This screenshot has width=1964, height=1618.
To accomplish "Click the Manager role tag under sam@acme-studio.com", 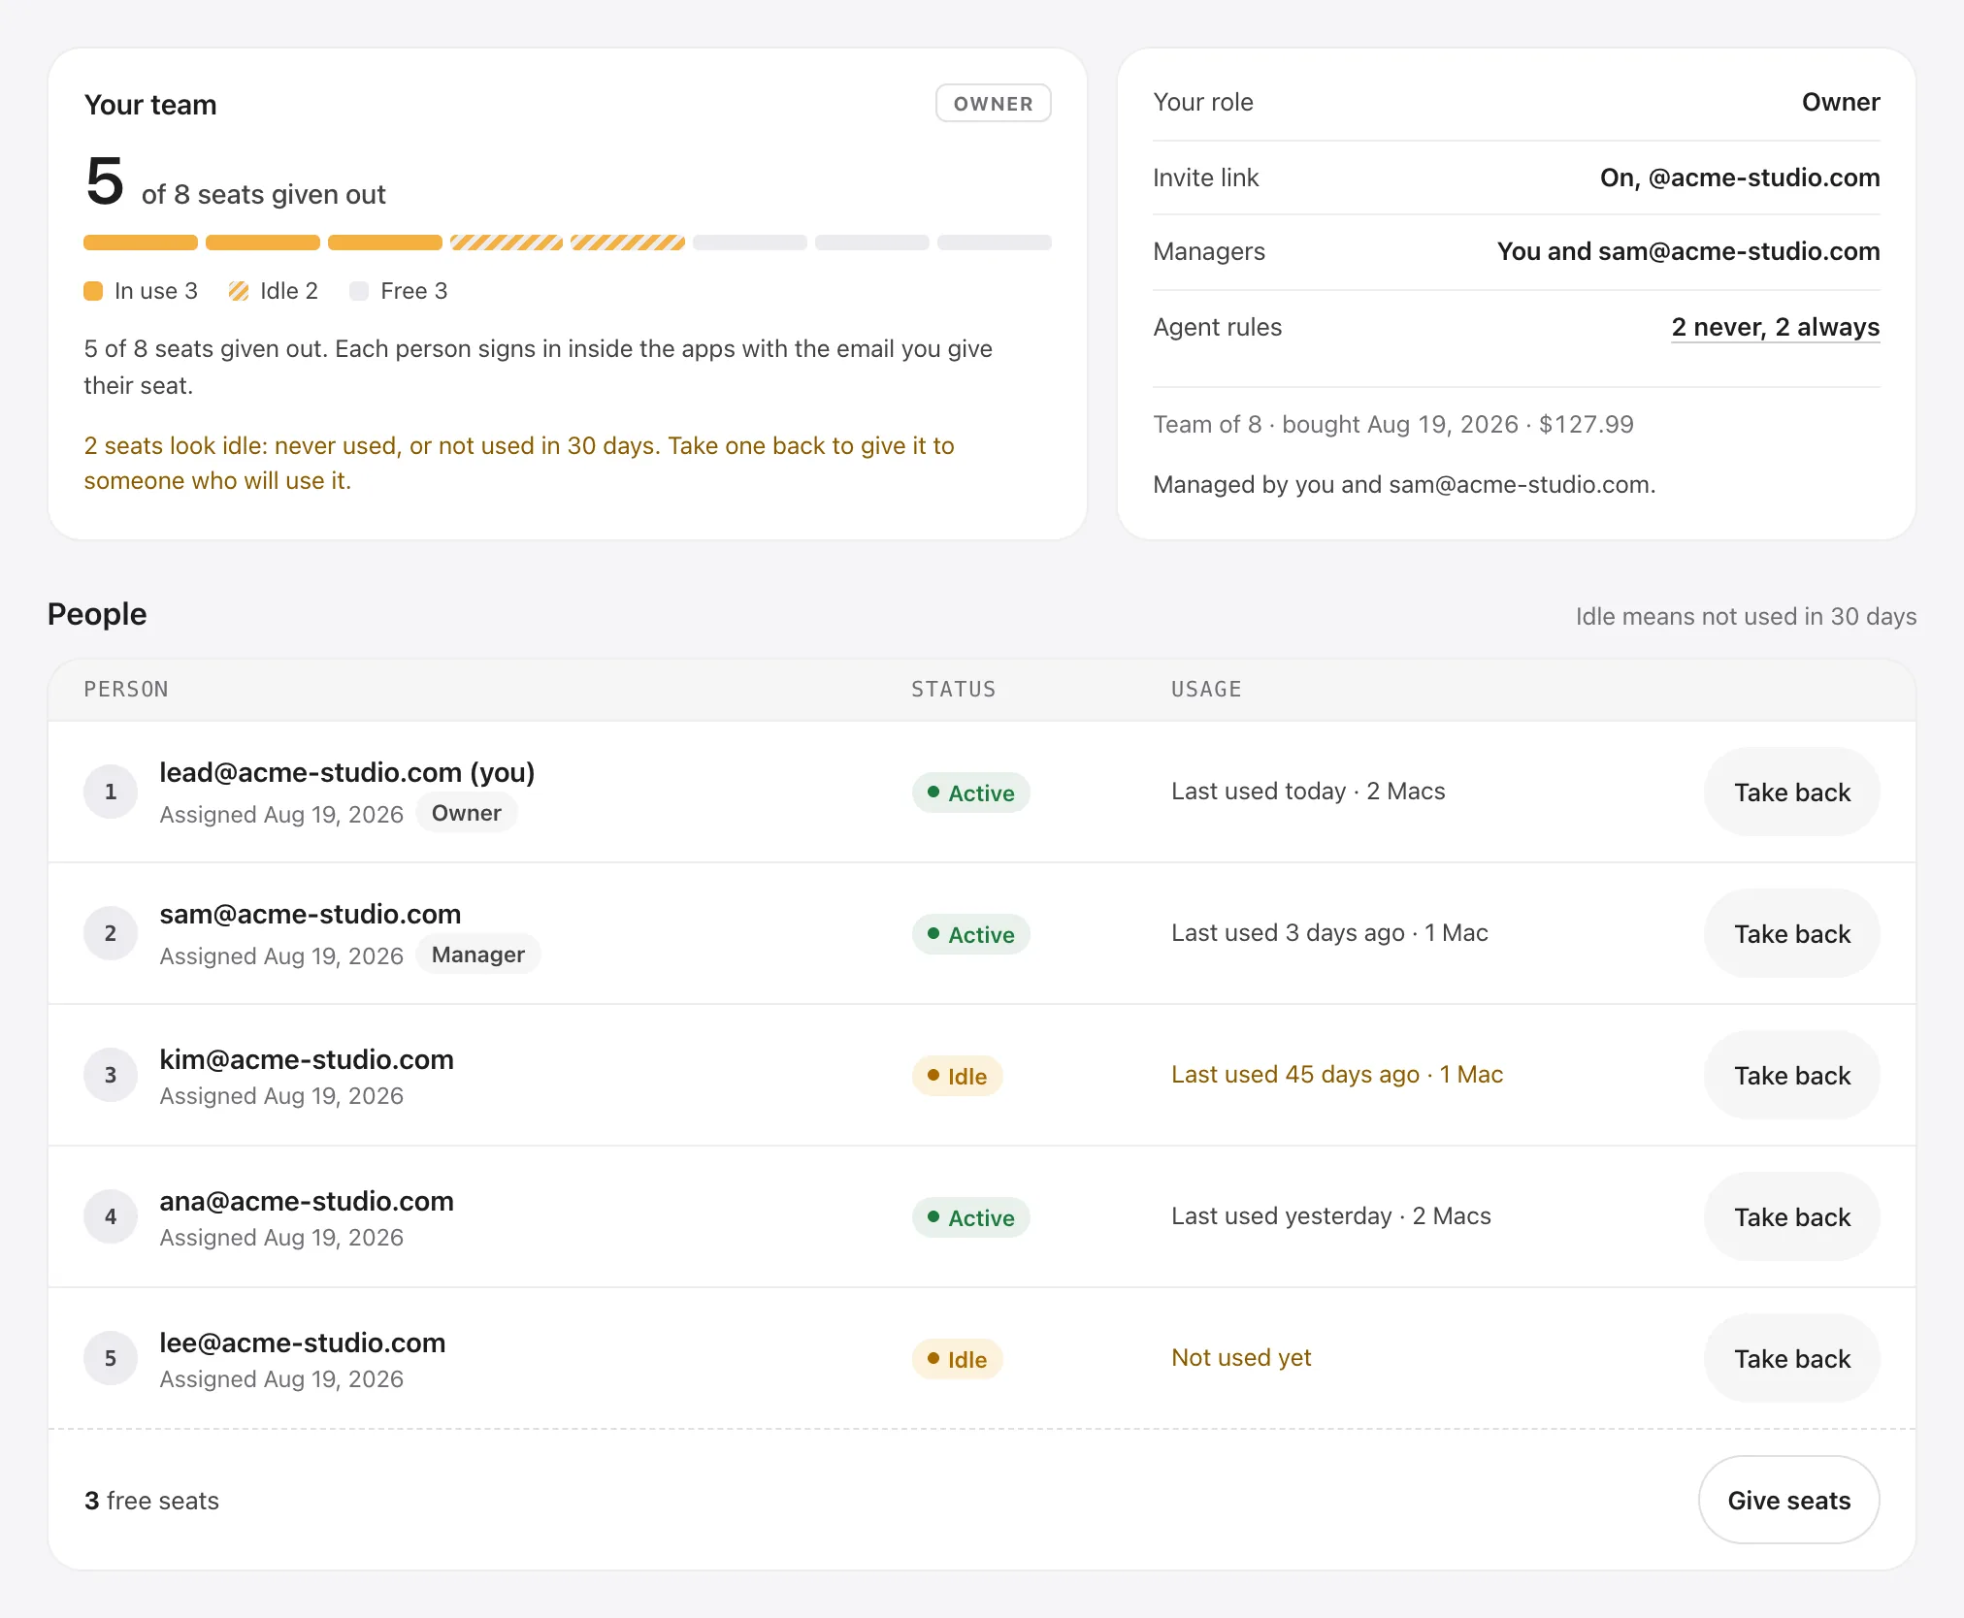I will coord(478,955).
